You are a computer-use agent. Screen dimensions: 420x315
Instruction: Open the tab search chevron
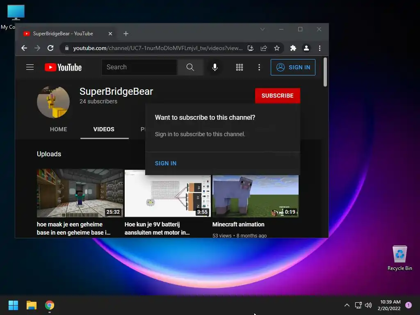pyautogui.click(x=262, y=29)
